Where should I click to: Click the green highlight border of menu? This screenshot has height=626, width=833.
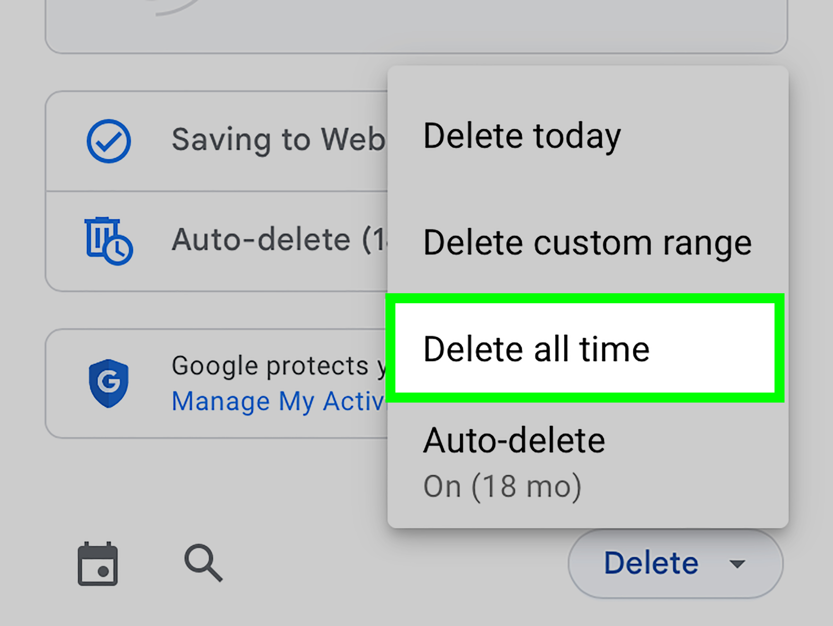[x=585, y=298]
